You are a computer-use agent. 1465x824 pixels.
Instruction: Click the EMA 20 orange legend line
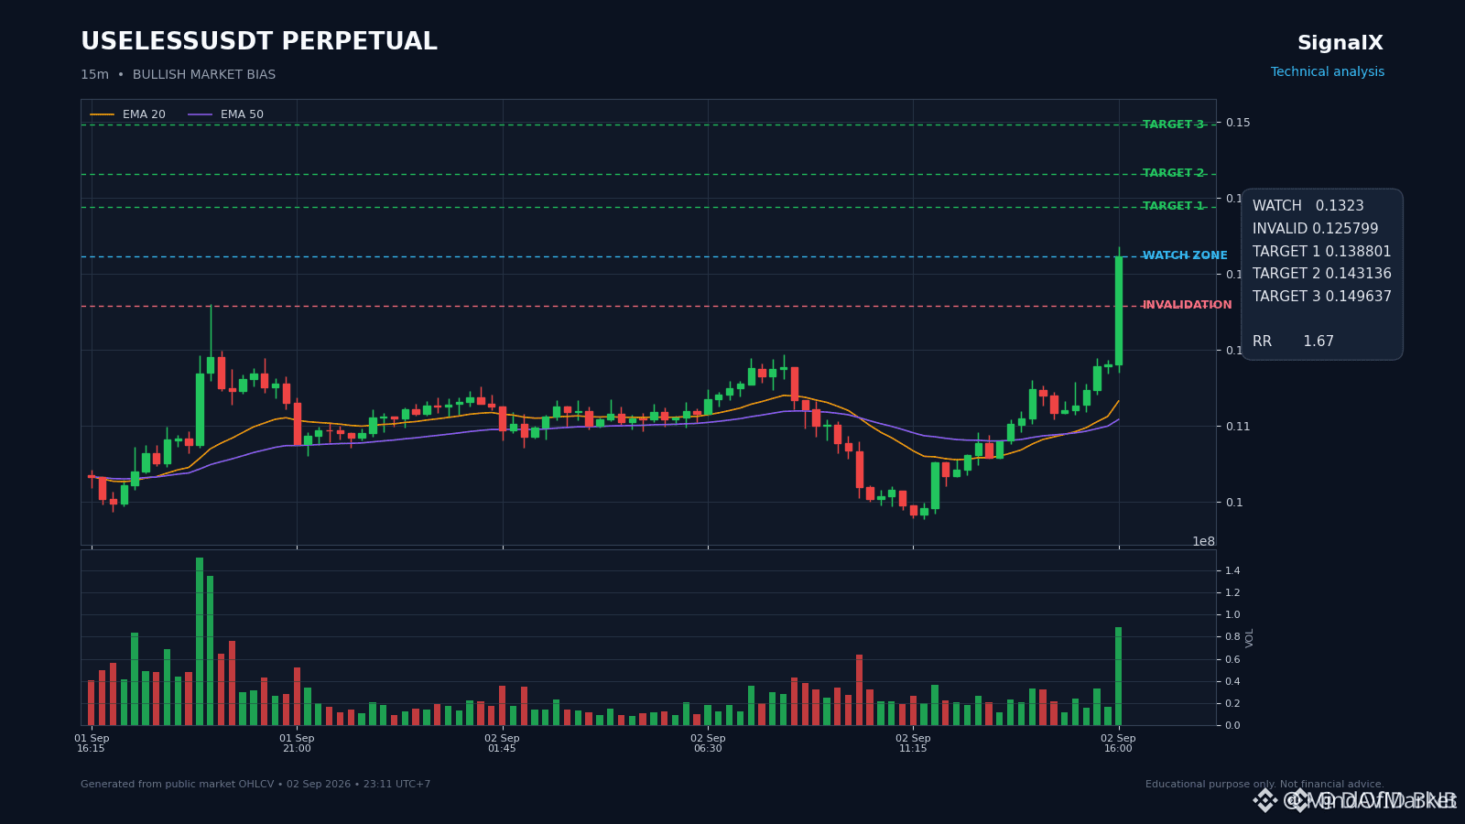[x=103, y=114]
